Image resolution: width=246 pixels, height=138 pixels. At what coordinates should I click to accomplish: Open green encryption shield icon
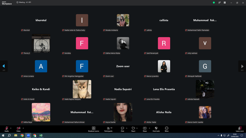coord(214,3)
